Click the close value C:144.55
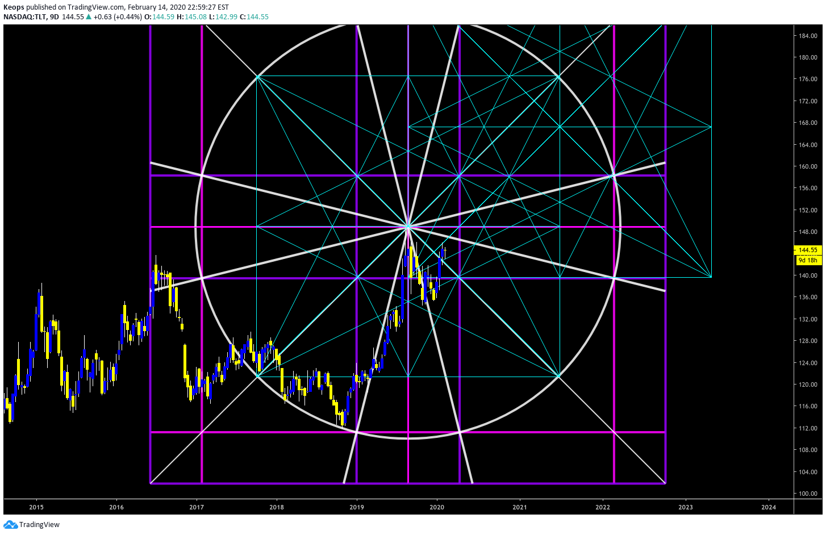 (254, 17)
